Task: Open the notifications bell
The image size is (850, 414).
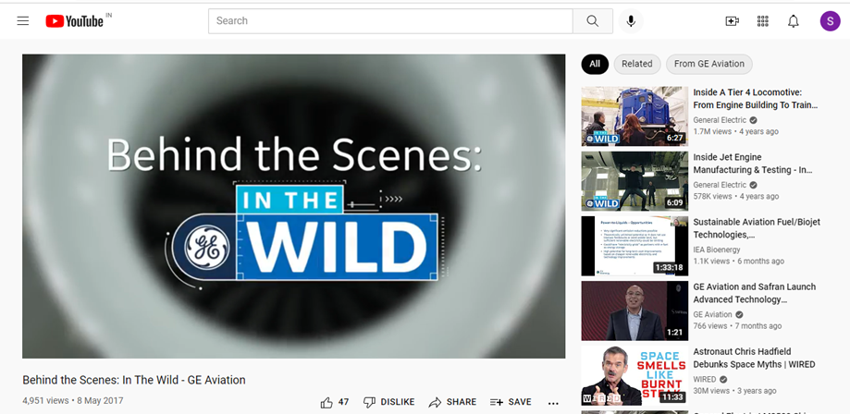Action: [x=793, y=21]
